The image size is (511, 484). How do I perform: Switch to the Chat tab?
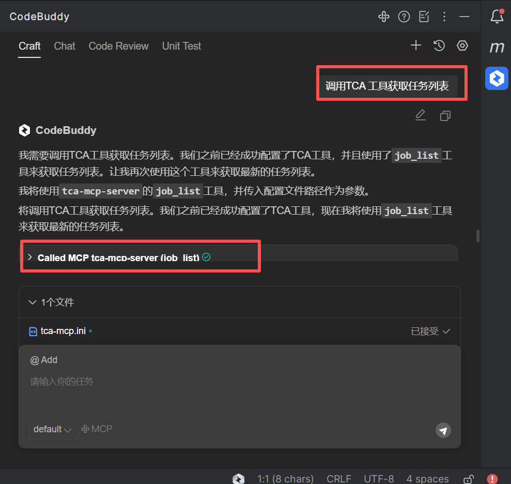(65, 46)
